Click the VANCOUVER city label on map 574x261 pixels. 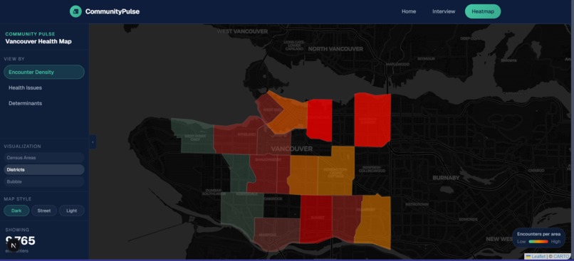pyautogui.click(x=292, y=149)
